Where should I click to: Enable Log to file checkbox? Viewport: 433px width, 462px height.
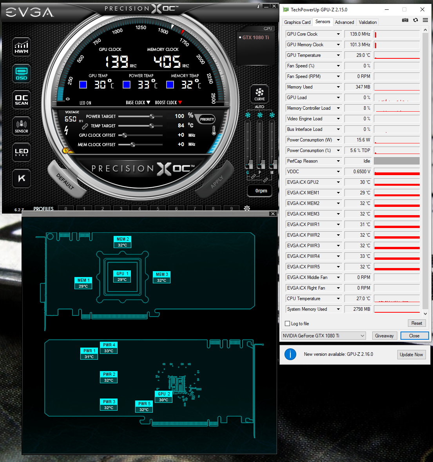pyautogui.click(x=288, y=324)
